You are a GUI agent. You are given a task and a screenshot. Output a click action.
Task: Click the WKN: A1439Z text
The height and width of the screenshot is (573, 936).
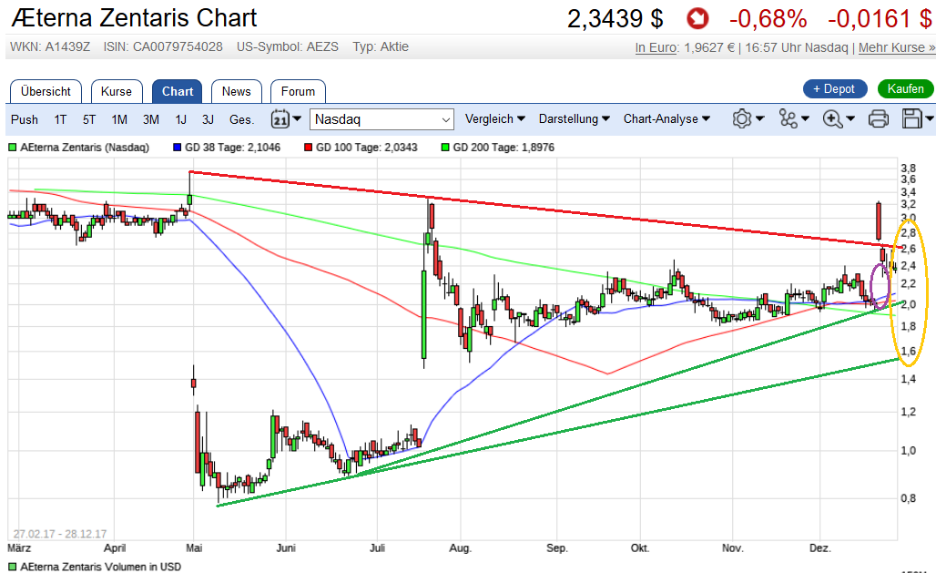(50, 46)
